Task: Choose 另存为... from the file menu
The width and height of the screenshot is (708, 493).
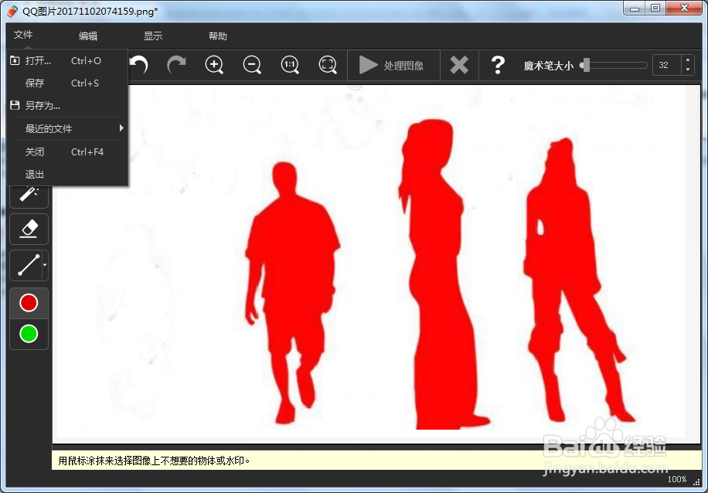Action: 67,106
